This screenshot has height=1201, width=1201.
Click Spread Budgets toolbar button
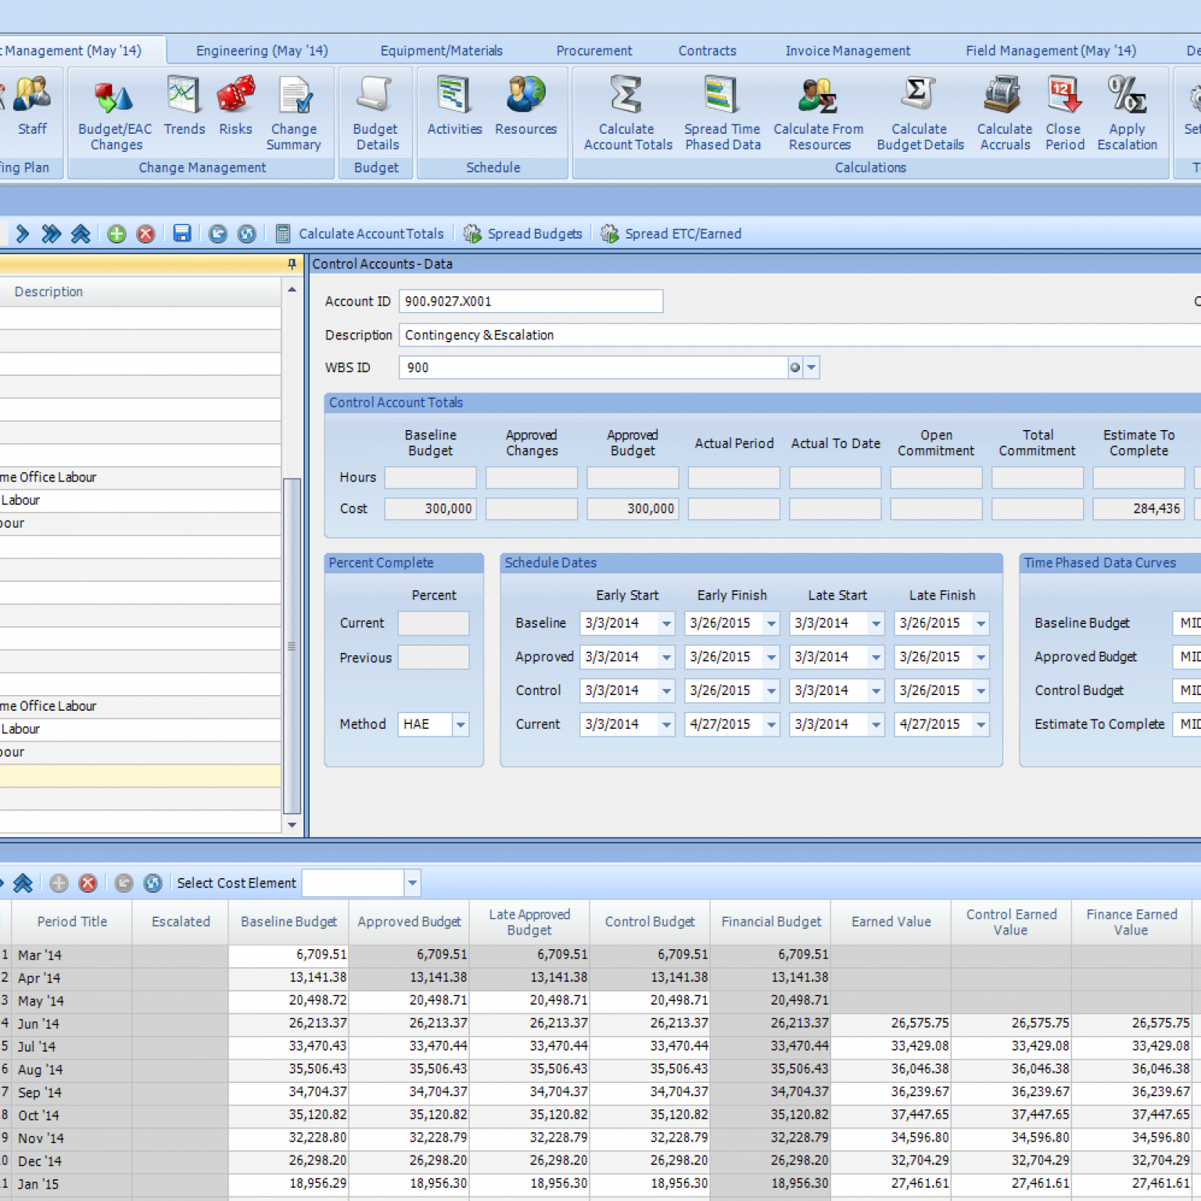(x=523, y=234)
